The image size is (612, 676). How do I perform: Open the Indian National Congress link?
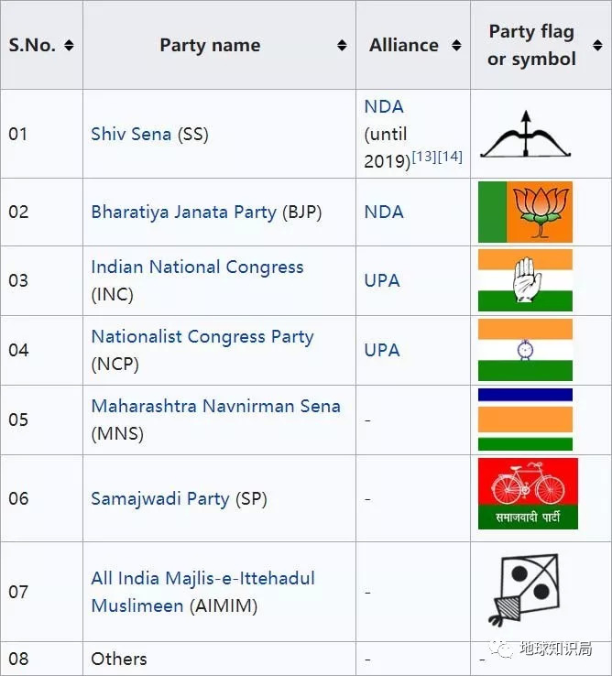click(197, 267)
